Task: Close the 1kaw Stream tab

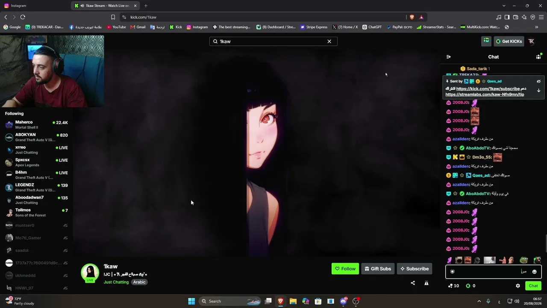Action: [135, 6]
